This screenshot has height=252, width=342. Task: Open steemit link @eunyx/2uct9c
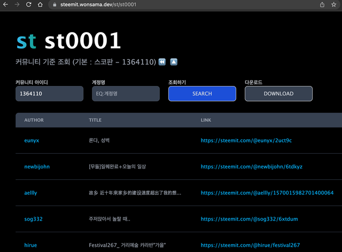click(x=246, y=140)
